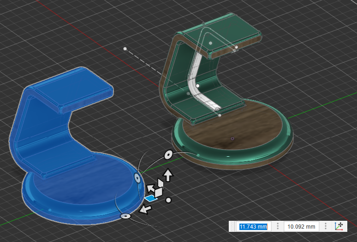The width and height of the screenshot is (357, 242).
Task: Grab the topmost rotation ring handle
Action: 168,155
